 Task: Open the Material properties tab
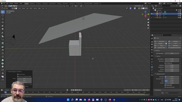pyautogui.click(x=152, y=75)
